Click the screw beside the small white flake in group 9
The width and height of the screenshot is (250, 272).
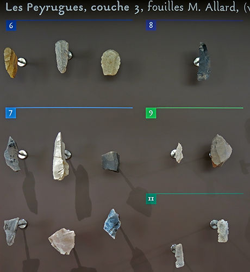tap(173, 154)
